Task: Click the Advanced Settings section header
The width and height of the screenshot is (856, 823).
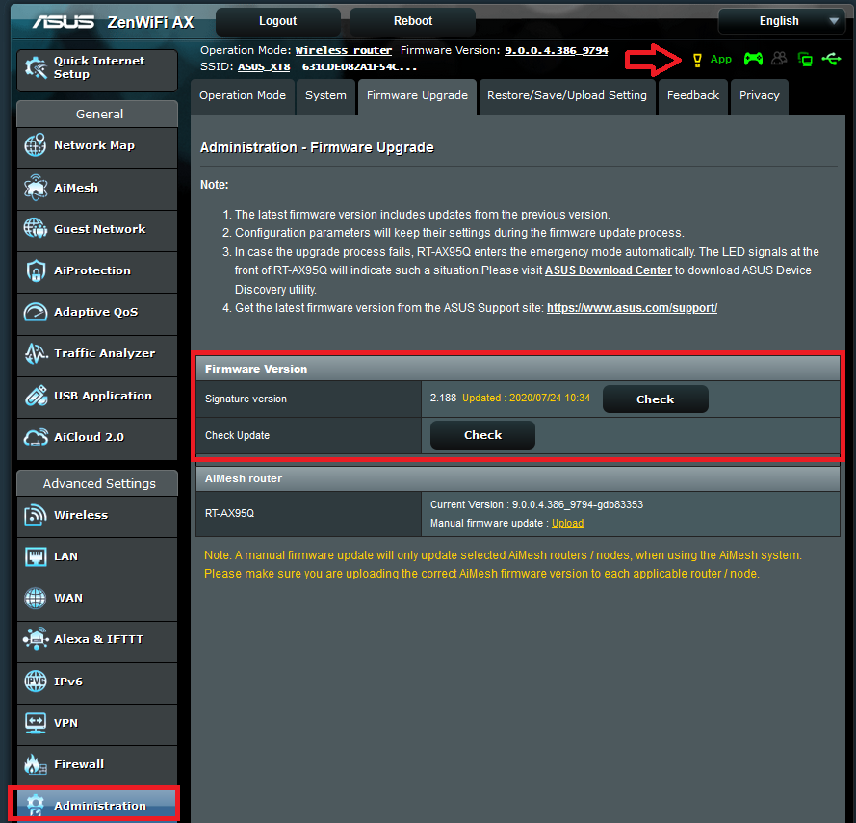Action: point(97,483)
